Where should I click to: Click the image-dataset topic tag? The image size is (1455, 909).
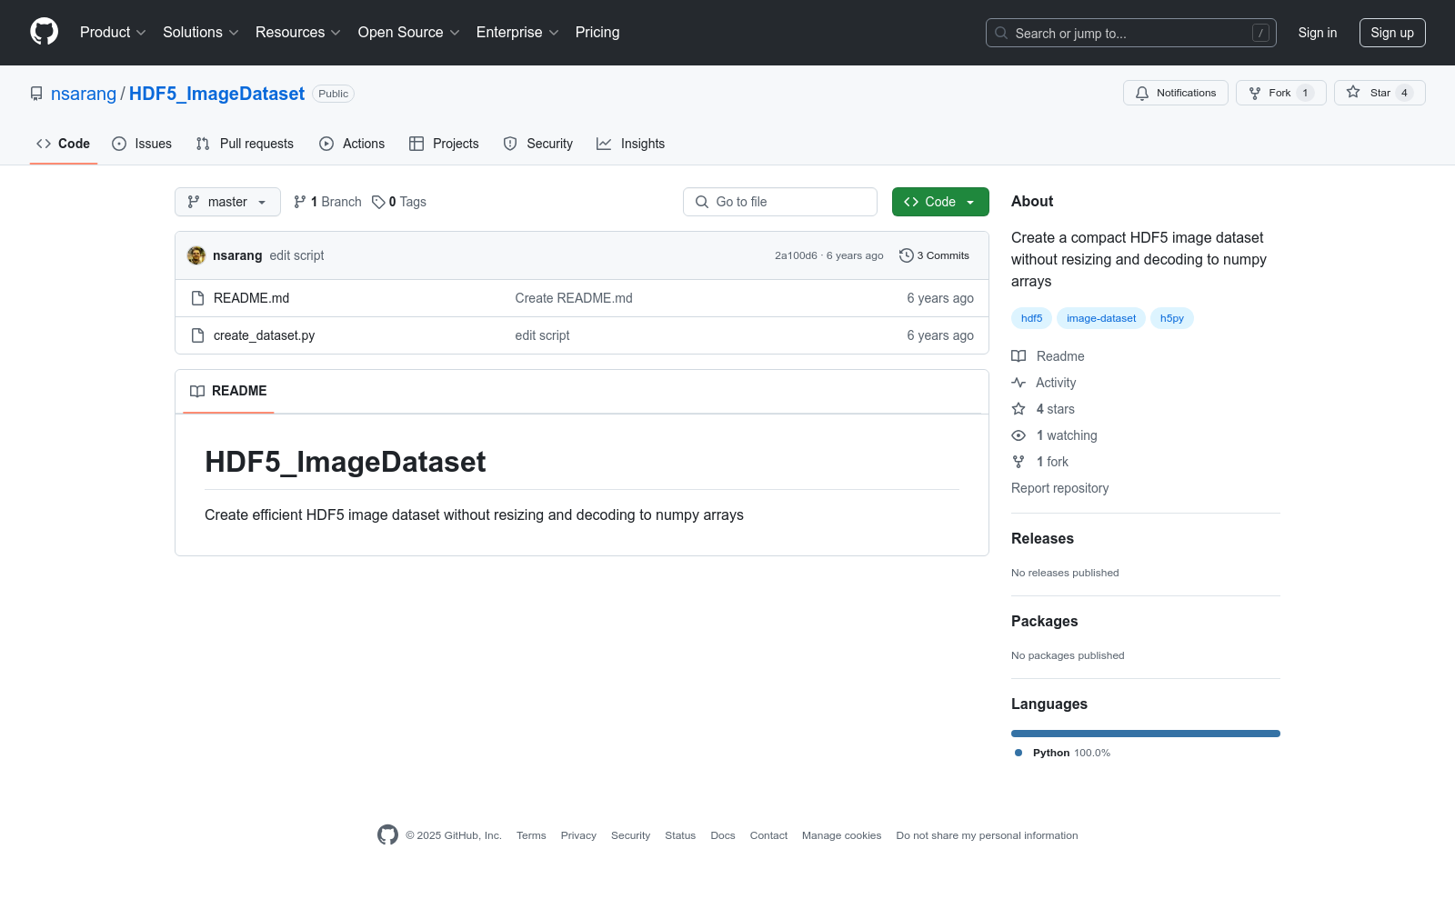(x=1101, y=318)
